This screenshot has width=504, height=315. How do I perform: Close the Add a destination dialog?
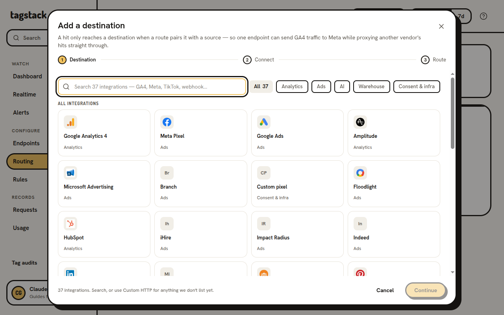click(x=441, y=26)
